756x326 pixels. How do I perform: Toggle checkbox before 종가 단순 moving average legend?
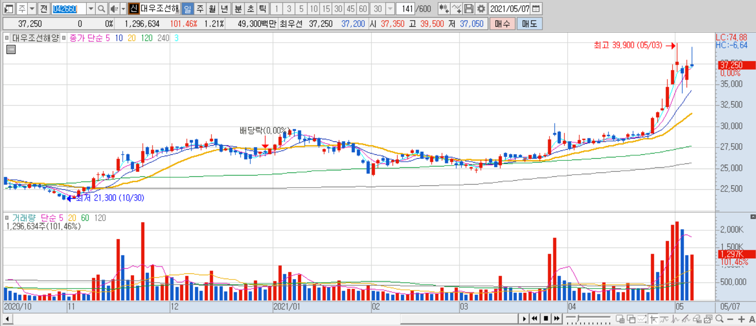pos(64,38)
